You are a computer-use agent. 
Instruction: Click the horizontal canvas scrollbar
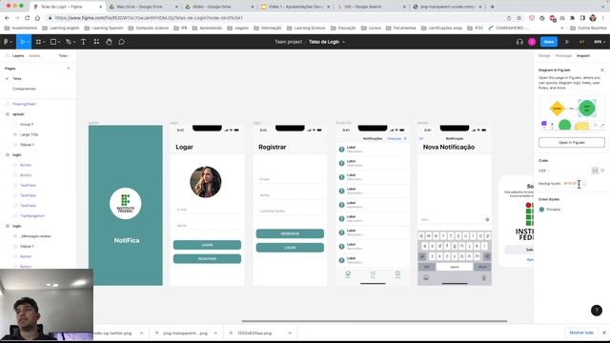(375, 321)
